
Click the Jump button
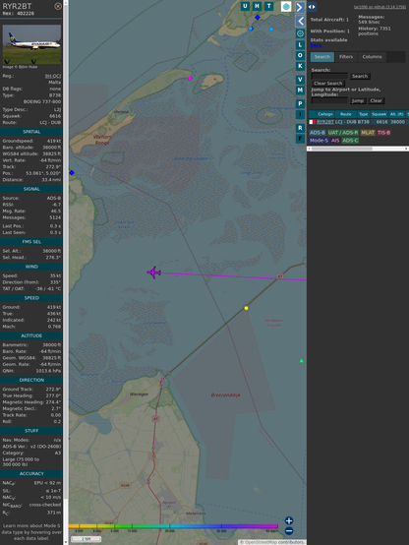coord(358,100)
